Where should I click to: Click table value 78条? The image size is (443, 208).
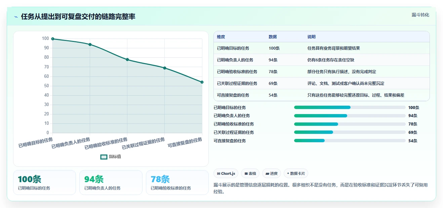(x=273, y=72)
